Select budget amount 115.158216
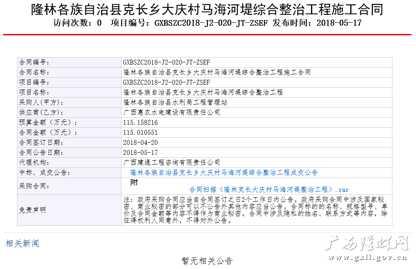The height and width of the screenshot is (269, 416). (x=140, y=123)
